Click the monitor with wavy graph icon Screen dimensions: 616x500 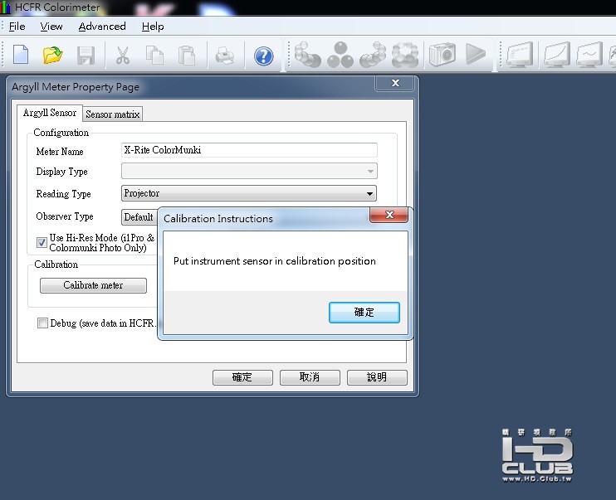(x=589, y=55)
